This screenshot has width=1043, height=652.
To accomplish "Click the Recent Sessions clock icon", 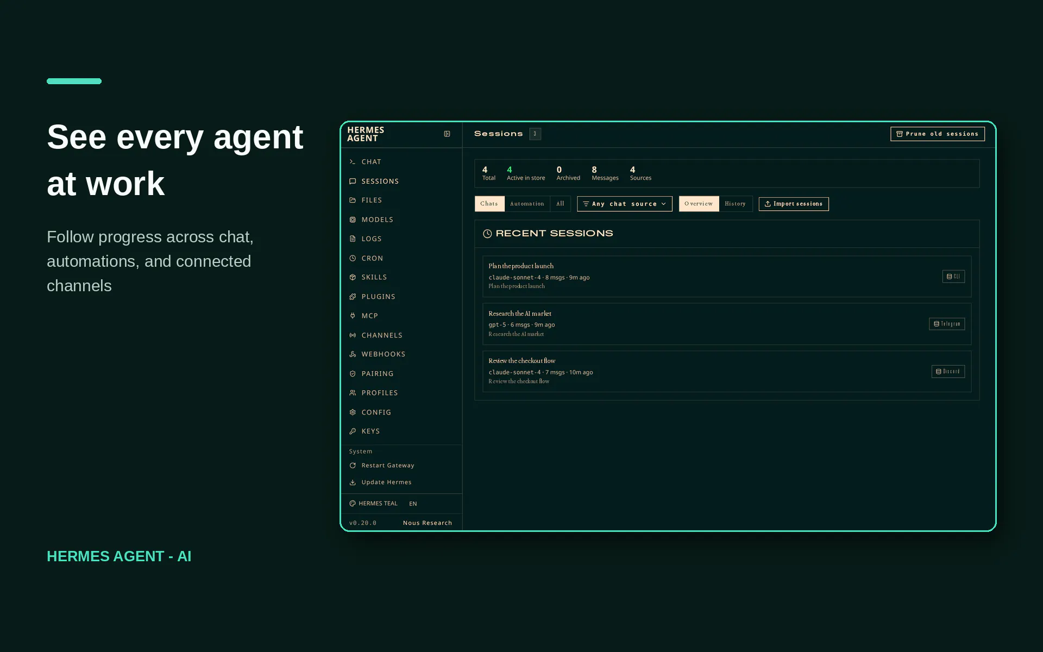I will [487, 234].
